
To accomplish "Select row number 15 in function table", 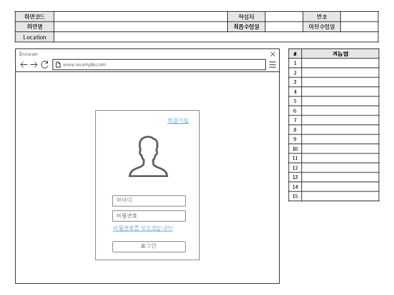I will (334, 196).
